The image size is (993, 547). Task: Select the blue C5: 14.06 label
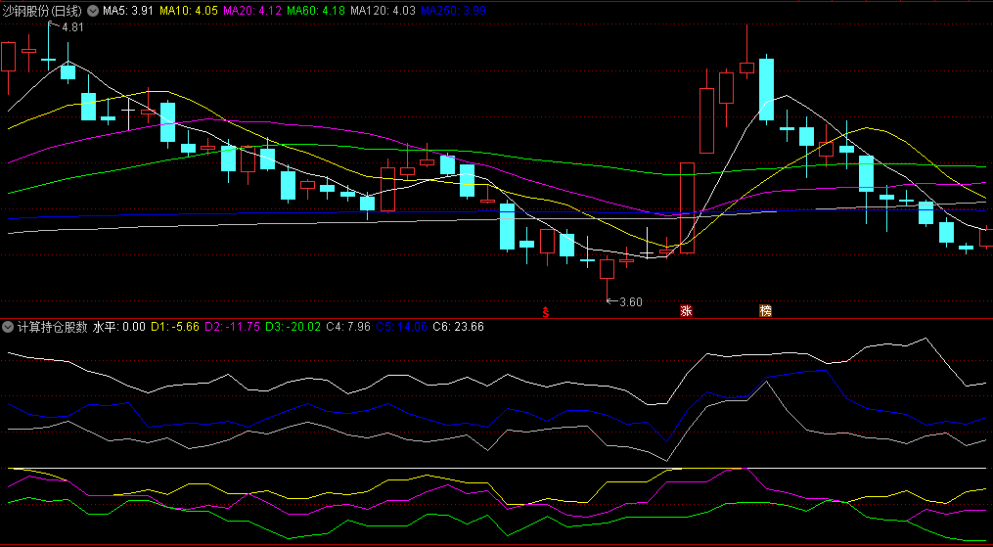pyautogui.click(x=401, y=327)
